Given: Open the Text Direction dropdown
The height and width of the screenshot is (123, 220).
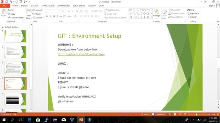Looking at the screenshot, I should pyautogui.click(x=113, y=10).
